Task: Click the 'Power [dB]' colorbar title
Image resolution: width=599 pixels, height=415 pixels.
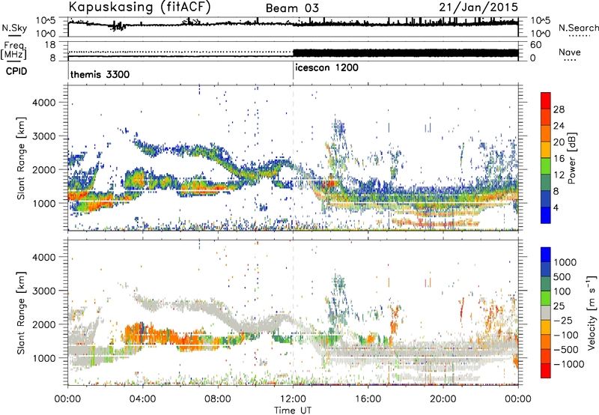Action: [x=572, y=158]
